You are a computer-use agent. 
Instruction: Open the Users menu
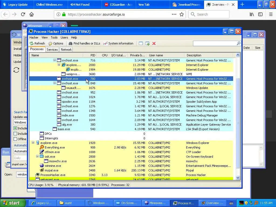click(64, 37)
